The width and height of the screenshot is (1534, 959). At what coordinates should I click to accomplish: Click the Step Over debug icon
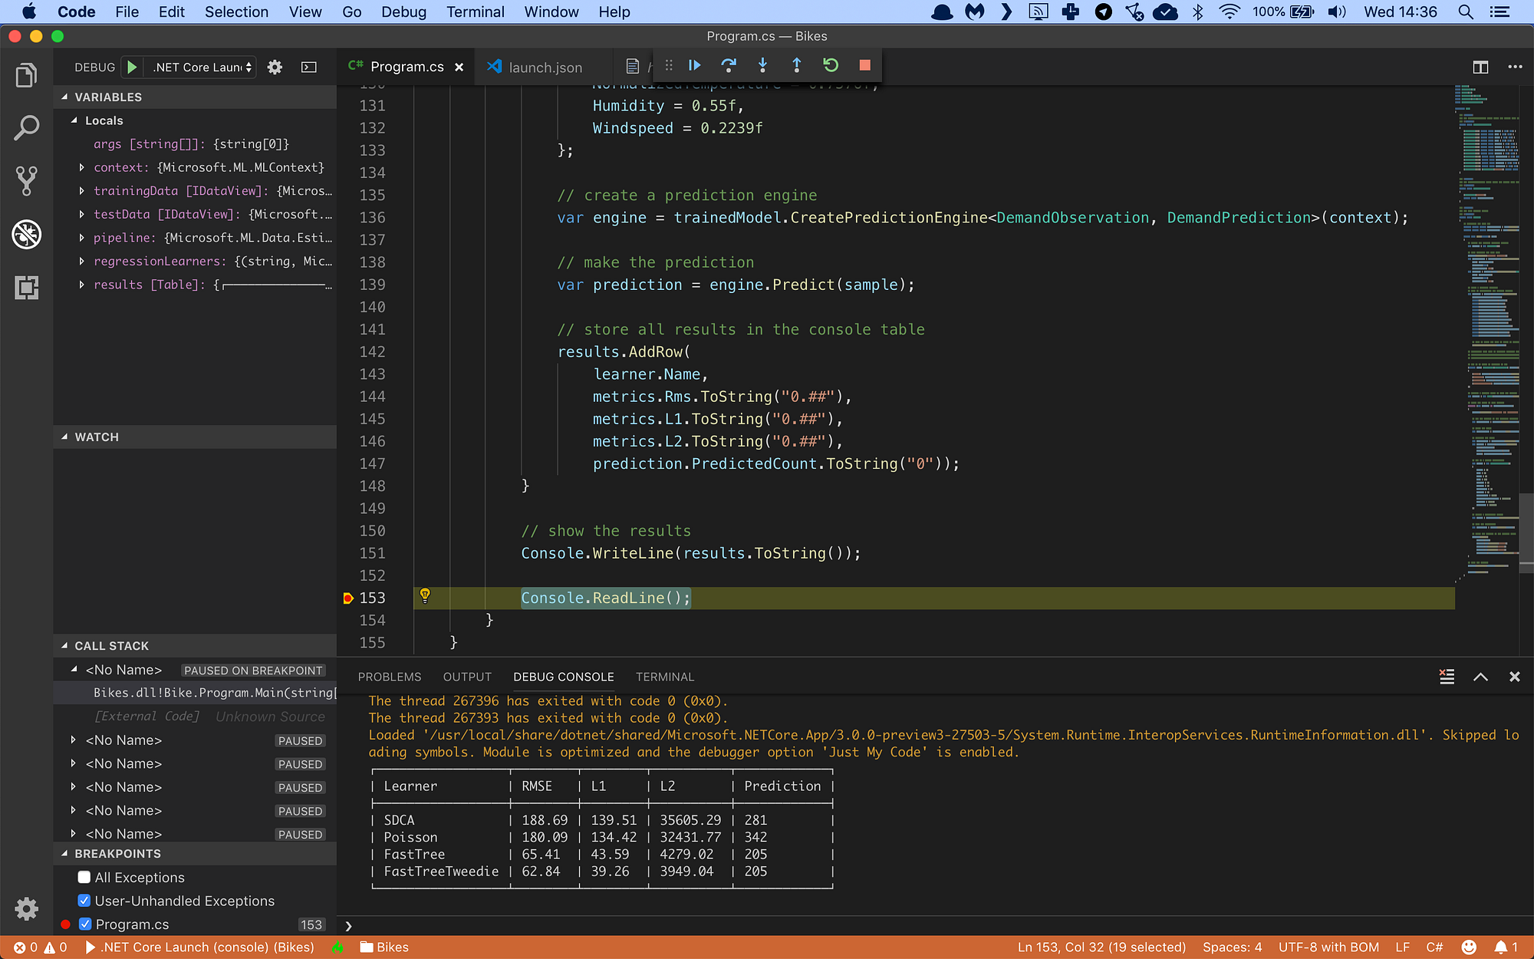728,66
